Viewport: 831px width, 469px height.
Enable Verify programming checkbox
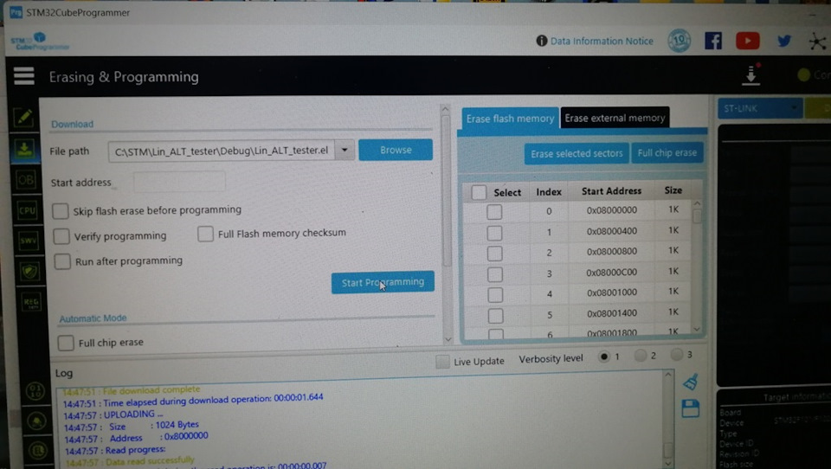tap(61, 236)
